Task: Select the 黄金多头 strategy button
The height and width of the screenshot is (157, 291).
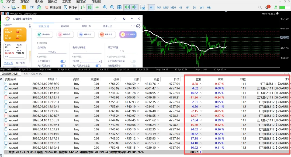Action: pos(44,34)
